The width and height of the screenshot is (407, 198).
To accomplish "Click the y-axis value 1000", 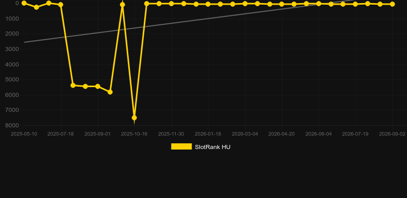I will coord(12,19).
